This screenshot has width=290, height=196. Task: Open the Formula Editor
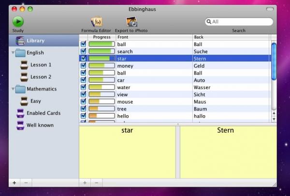click(96, 22)
